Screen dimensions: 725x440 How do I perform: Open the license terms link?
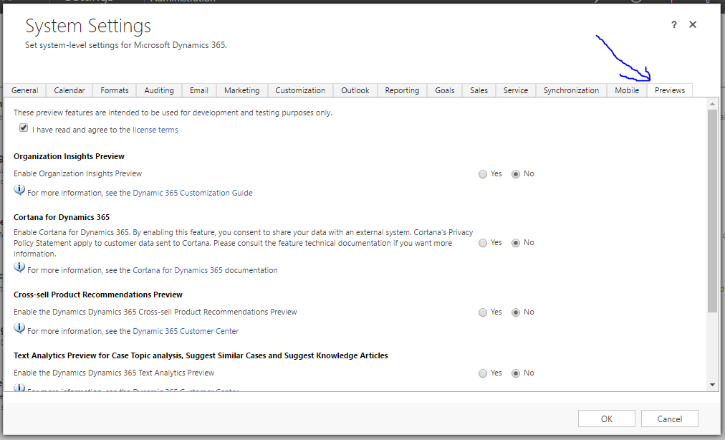[155, 130]
